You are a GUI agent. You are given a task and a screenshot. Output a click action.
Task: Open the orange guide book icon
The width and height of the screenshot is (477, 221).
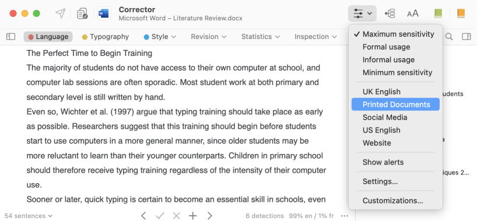(x=461, y=13)
